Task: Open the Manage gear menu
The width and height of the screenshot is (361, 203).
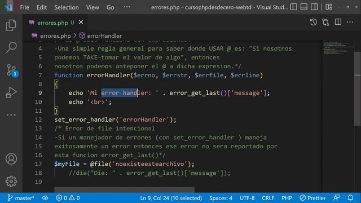Action: (11, 182)
